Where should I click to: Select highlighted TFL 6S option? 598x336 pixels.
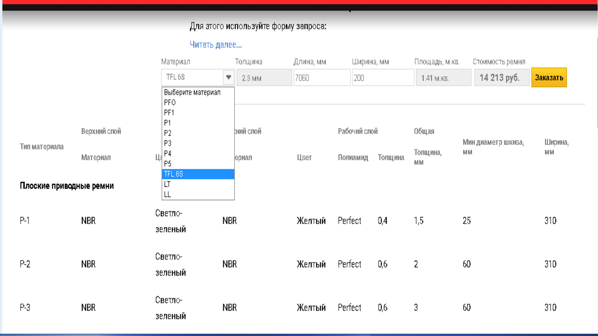(198, 174)
